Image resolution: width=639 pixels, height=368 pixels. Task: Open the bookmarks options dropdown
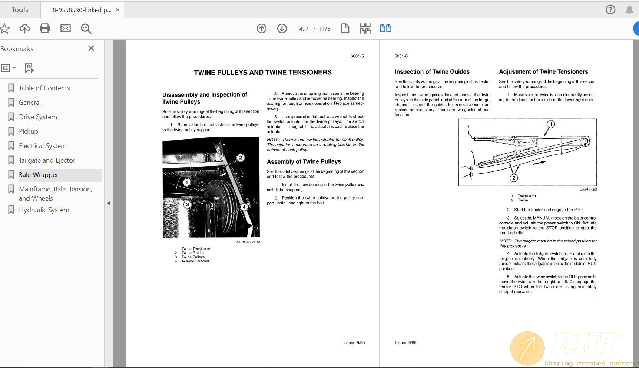coord(8,68)
